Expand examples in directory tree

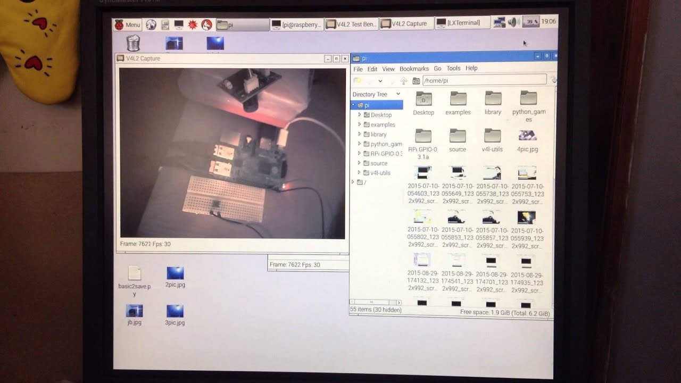360,124
